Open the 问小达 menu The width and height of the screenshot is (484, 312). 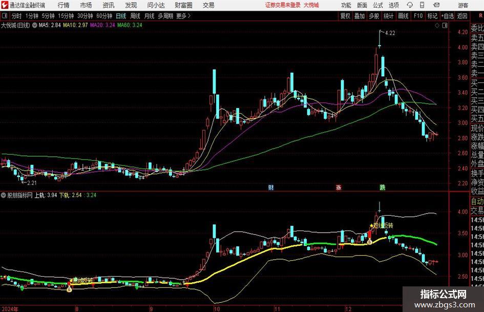156,5
